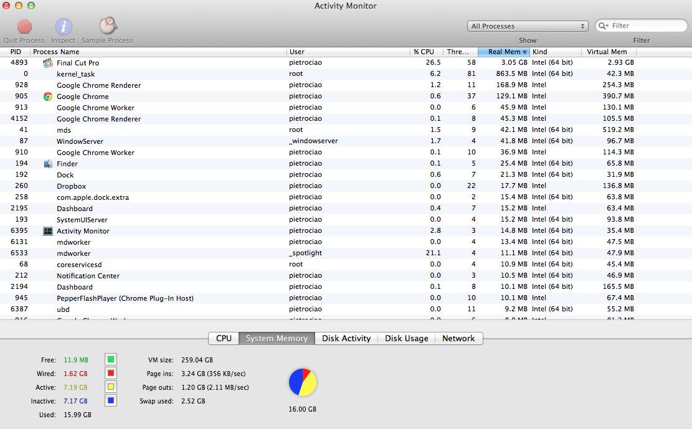Viewport: 692px width, 429px height.
Task: Select the kernel_task process row
Action: (346, 74)
